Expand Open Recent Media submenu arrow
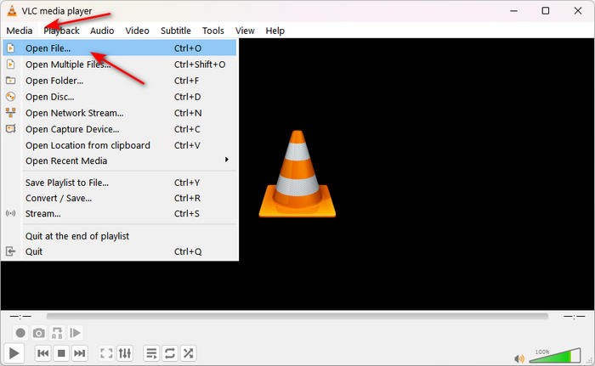Screen dimensions: 595x366 tap(227, 160)
